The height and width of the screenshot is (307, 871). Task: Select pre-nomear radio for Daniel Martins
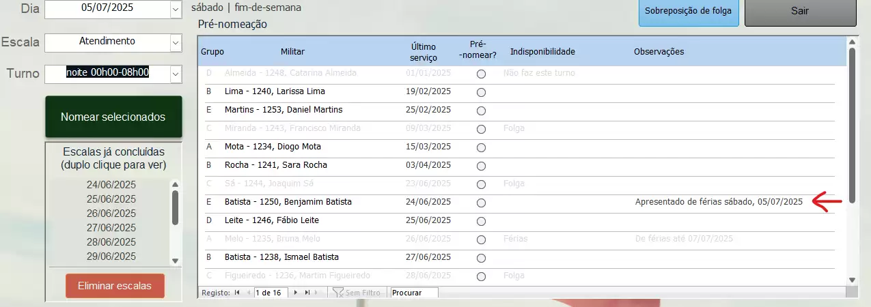[x=481, y=111]
